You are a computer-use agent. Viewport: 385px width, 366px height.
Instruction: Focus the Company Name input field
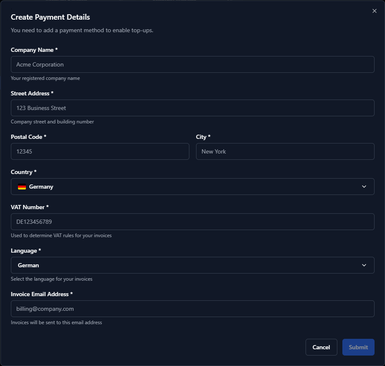pyautogui.click(x=192, y=64)
